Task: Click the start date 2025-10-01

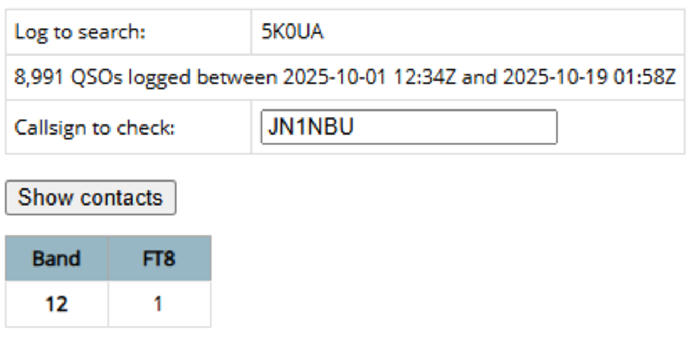Action: coord(335,78)
